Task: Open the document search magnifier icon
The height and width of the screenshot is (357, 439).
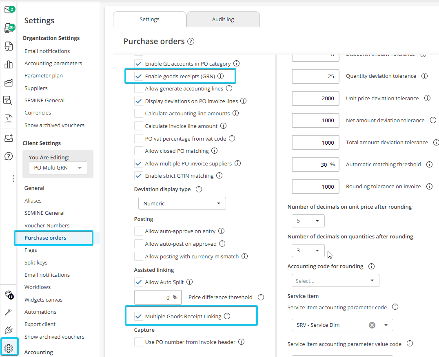Action: [x=8, y=100]
